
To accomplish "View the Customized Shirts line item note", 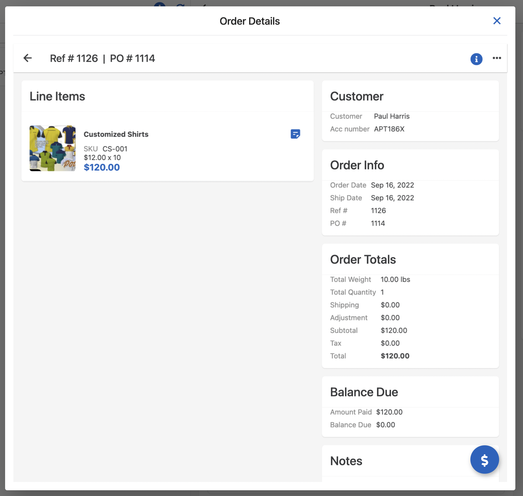I will pyautogui.click(x=295, y=134).
